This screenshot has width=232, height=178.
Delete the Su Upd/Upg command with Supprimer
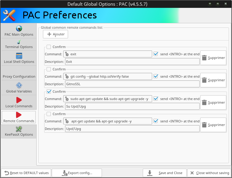click(x=213, y=102)
